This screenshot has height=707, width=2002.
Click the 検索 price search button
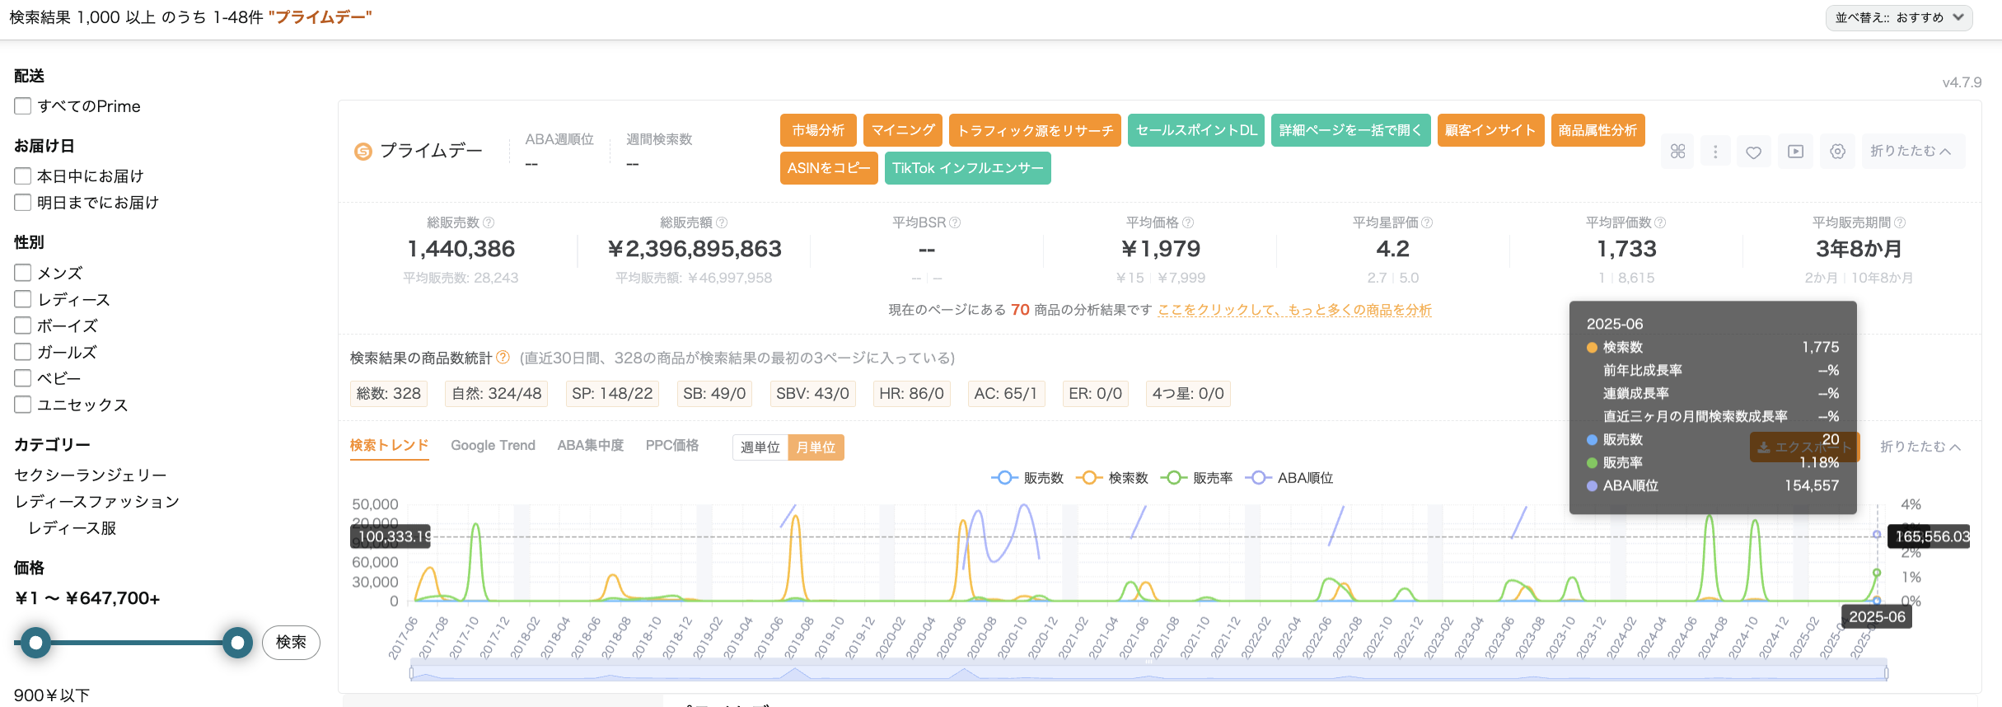(291, 642)
